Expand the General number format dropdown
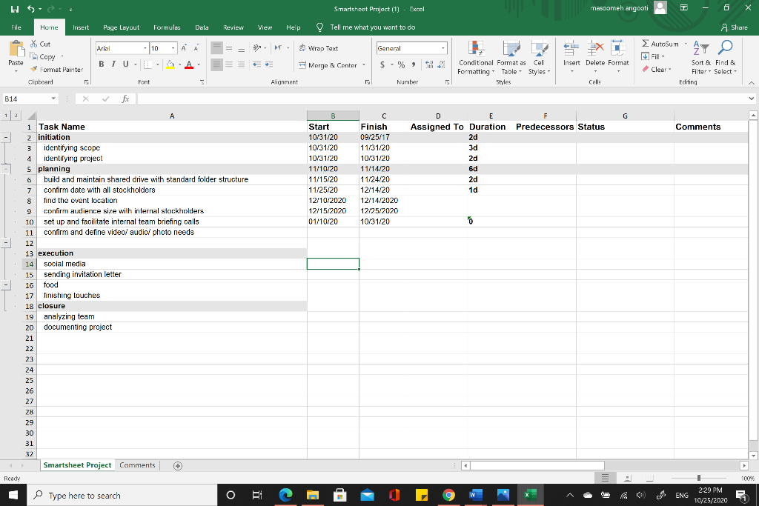Screen dimensions: 759x506 (443, 48)
